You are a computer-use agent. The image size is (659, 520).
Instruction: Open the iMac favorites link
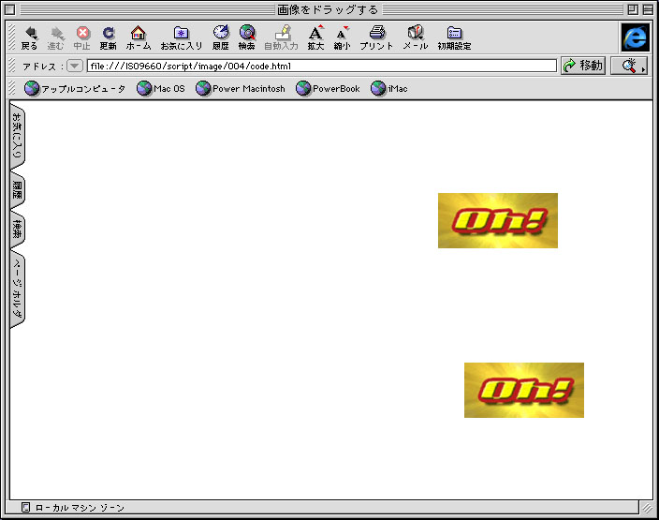389,89
